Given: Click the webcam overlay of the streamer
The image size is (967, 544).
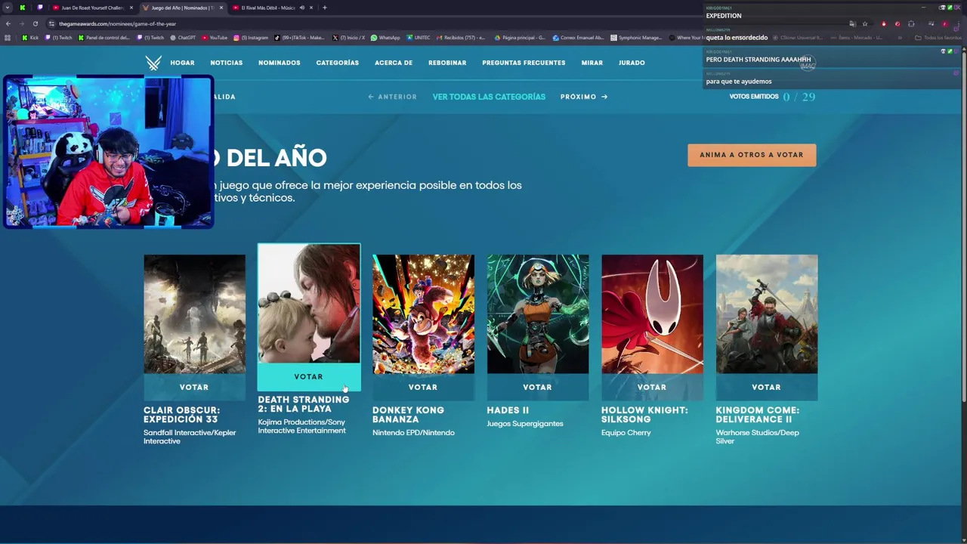Looking at the screenshot, I should click(x=108, y=151).
